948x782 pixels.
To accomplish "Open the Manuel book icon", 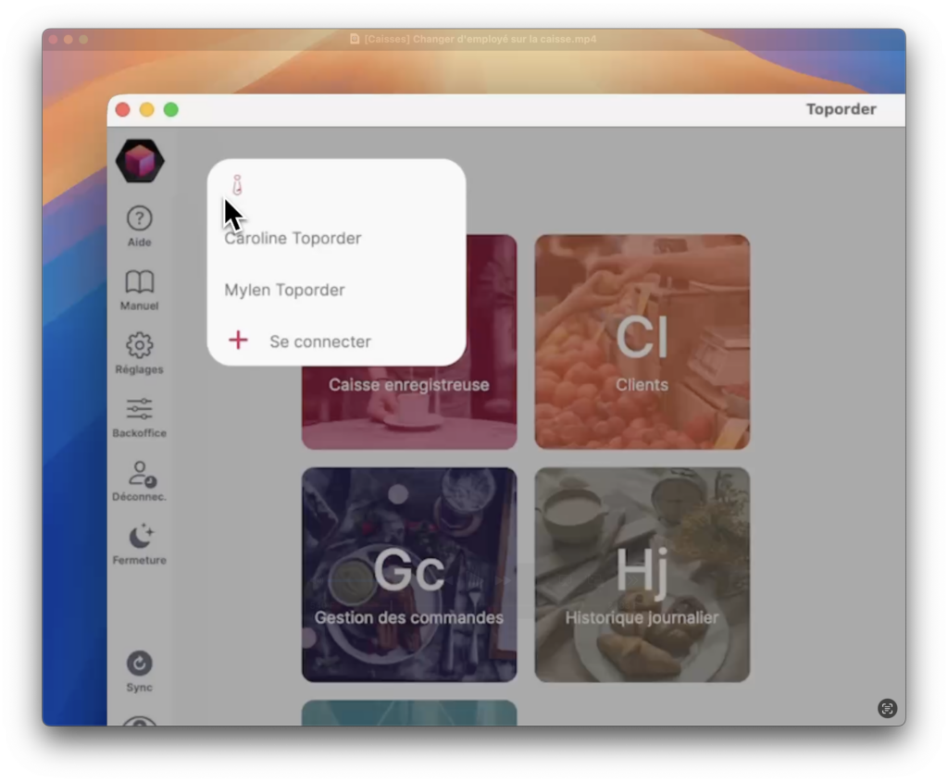I will pyautogui.click(x=139, y=282).
